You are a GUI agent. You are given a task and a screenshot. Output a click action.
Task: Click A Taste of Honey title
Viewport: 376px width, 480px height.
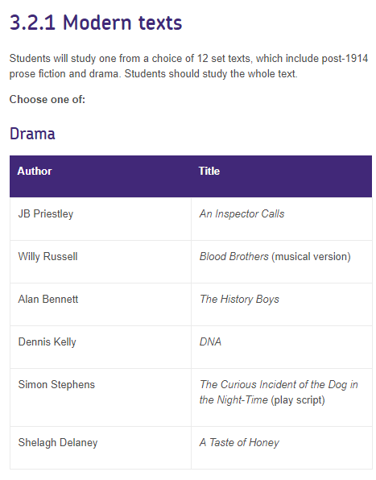click(x=239, y=442)
